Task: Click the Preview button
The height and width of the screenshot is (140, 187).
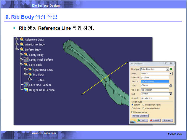Action: click(167, 120)
